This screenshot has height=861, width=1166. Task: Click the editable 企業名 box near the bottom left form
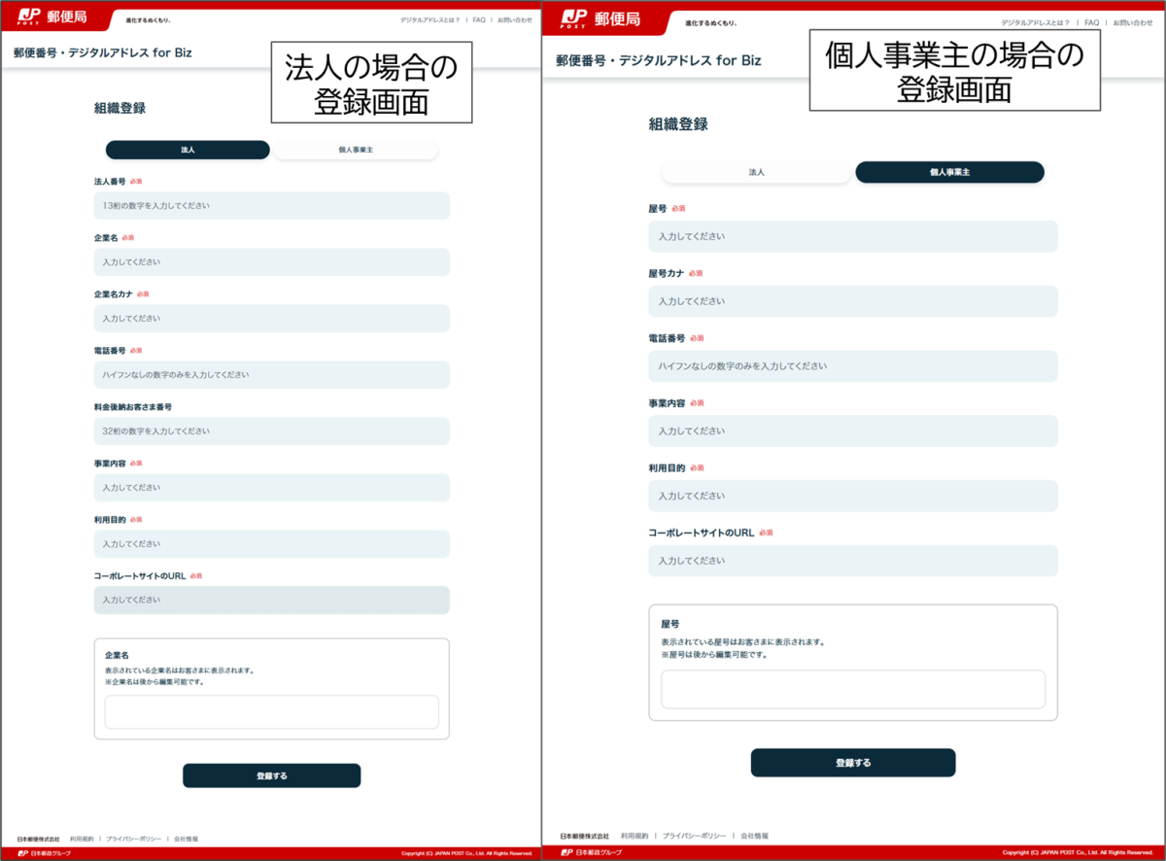[271, 708]
